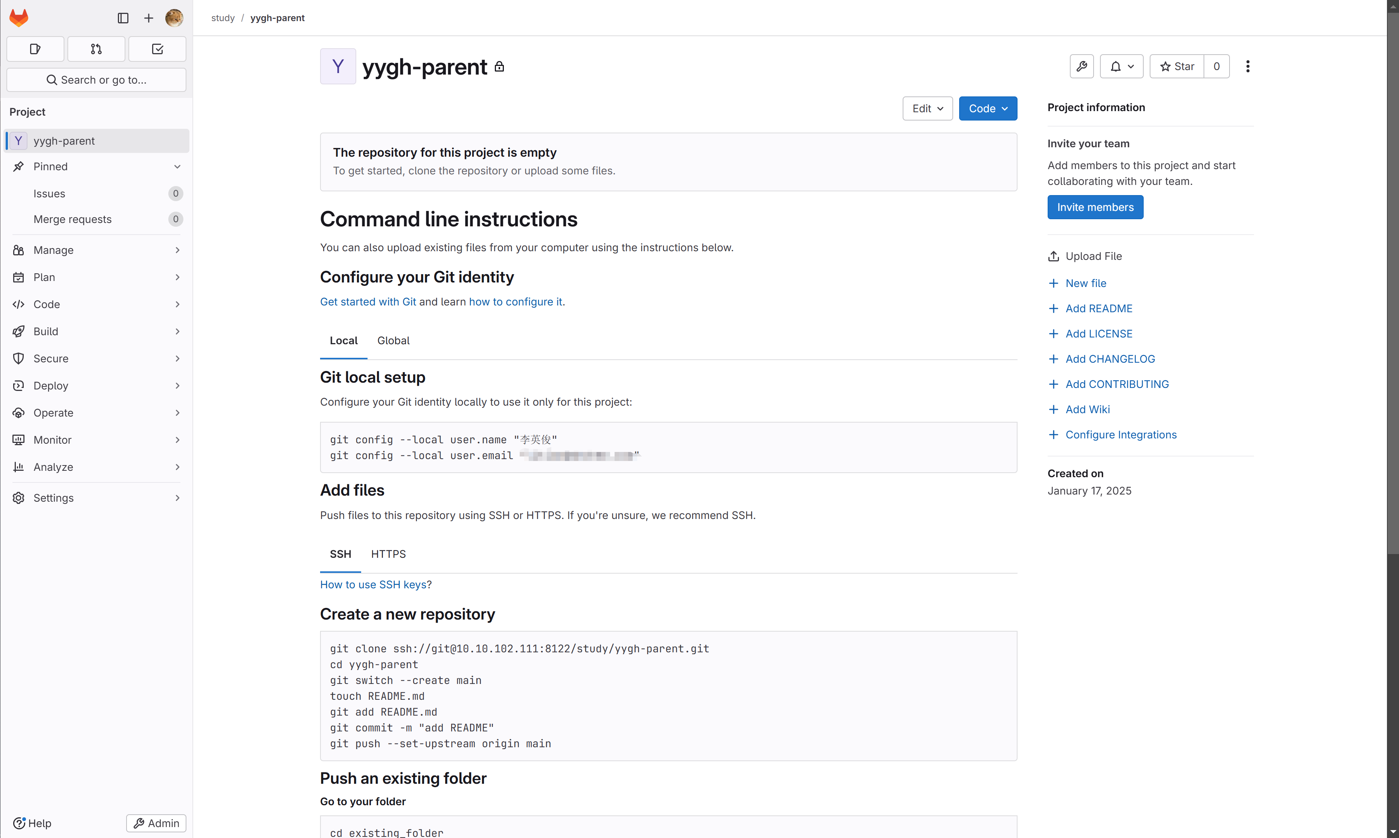The width and height of the screenshot is (1399, 838).
Task: Switch to the Global git config tab
Action: pos(393,340)
